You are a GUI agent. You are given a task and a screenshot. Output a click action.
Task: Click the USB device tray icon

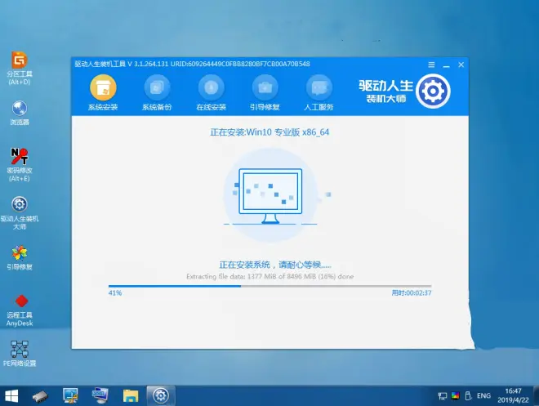[468, 396]
